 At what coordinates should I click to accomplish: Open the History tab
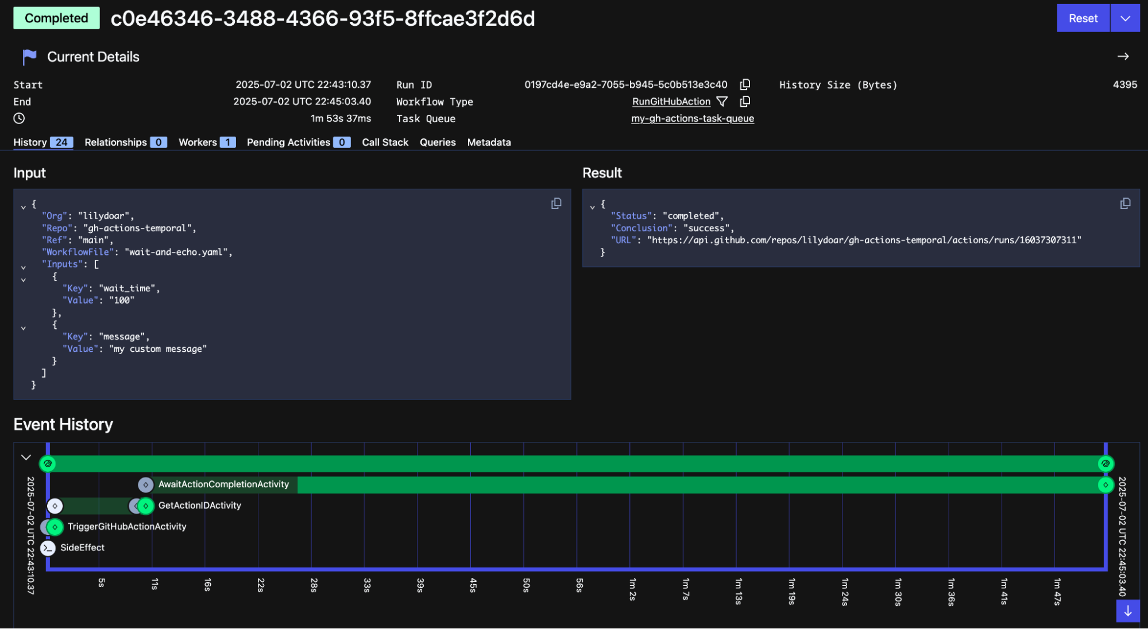pos(43,142)
